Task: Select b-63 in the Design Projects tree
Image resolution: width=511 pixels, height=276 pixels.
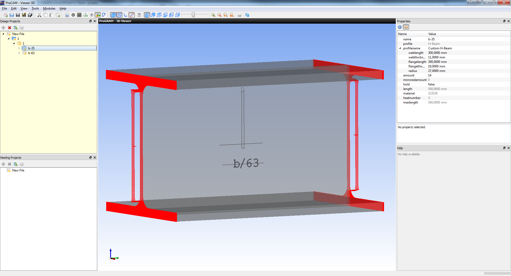Action: pos(31,53)
